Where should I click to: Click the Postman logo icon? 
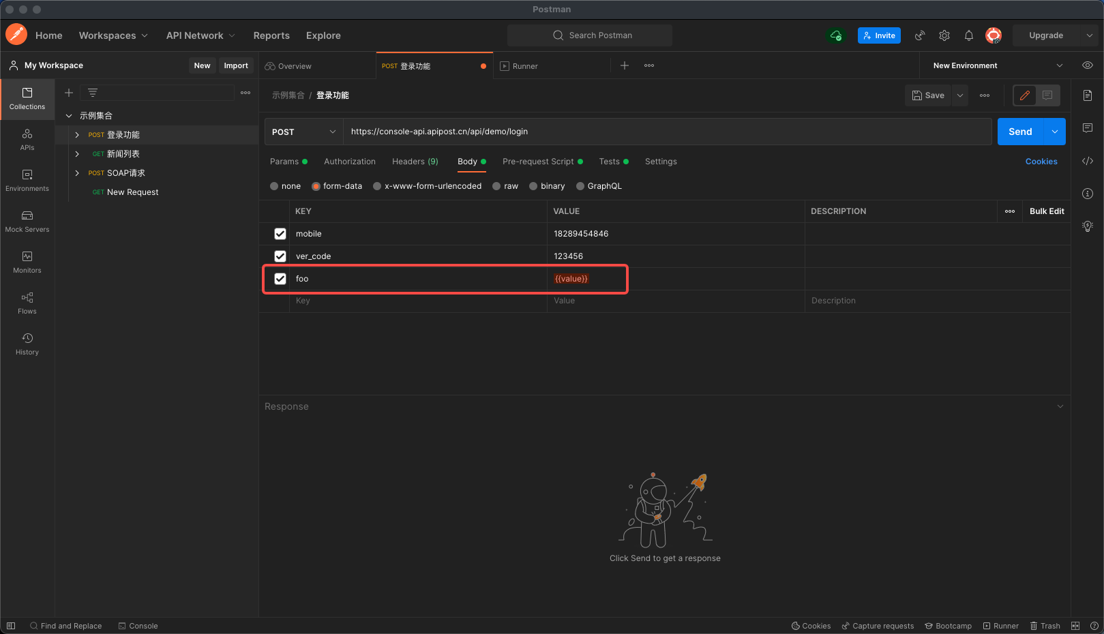point(16,35)
